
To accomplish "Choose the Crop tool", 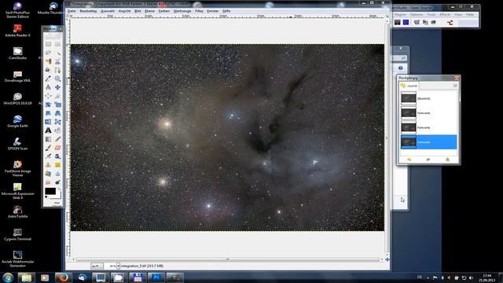I will 57,96.
